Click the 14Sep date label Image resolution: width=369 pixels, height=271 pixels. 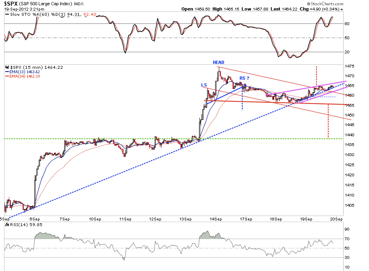(x=216, y=219)
